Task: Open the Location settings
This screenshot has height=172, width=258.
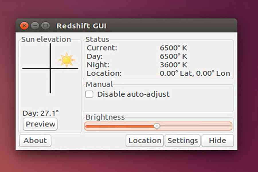Action: click(x=144, y=141)
